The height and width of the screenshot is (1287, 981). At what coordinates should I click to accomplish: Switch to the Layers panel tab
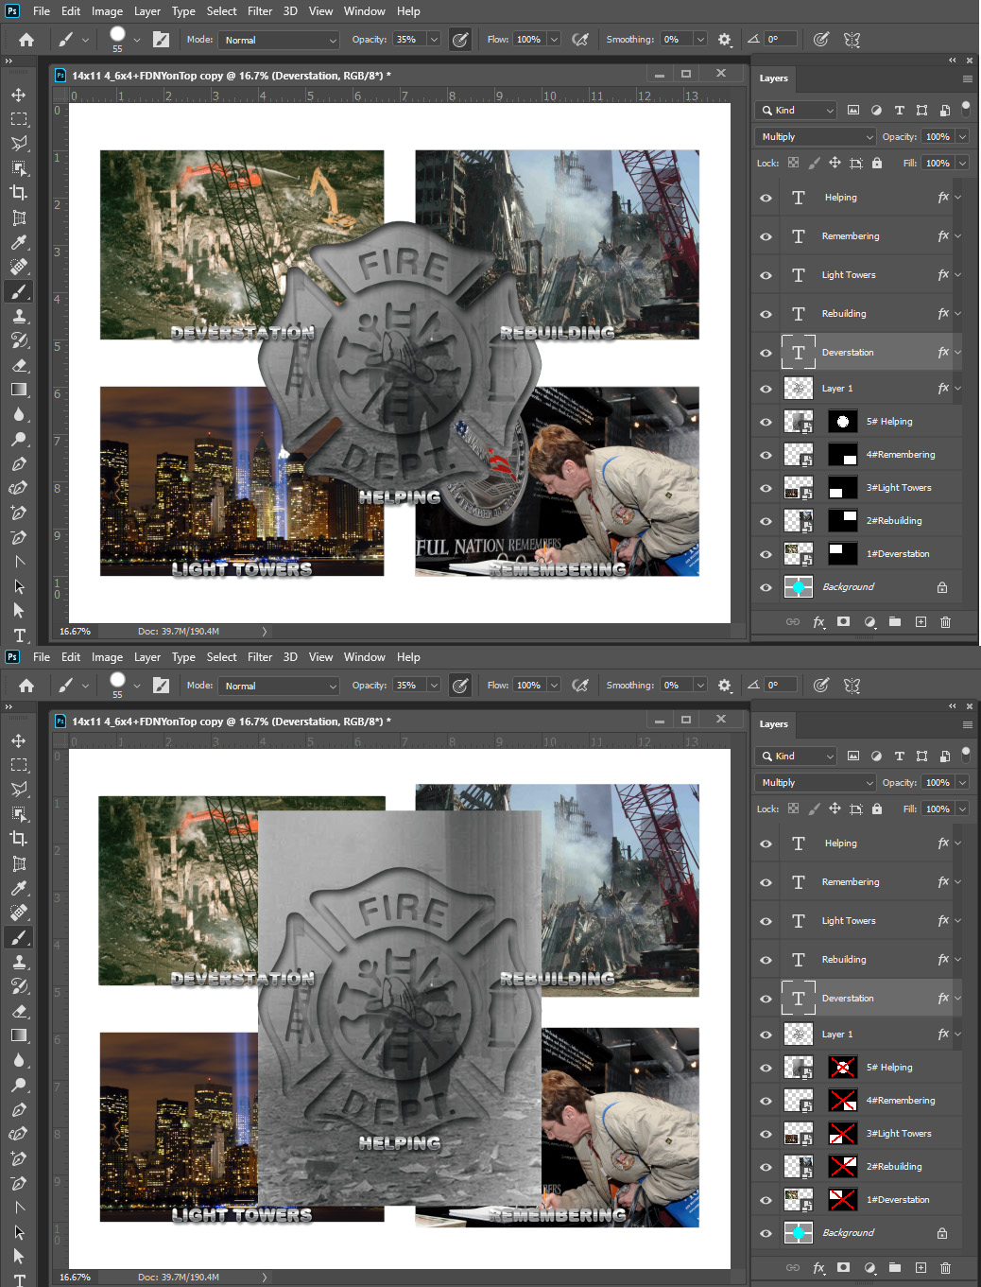click(x=773, y=78)
